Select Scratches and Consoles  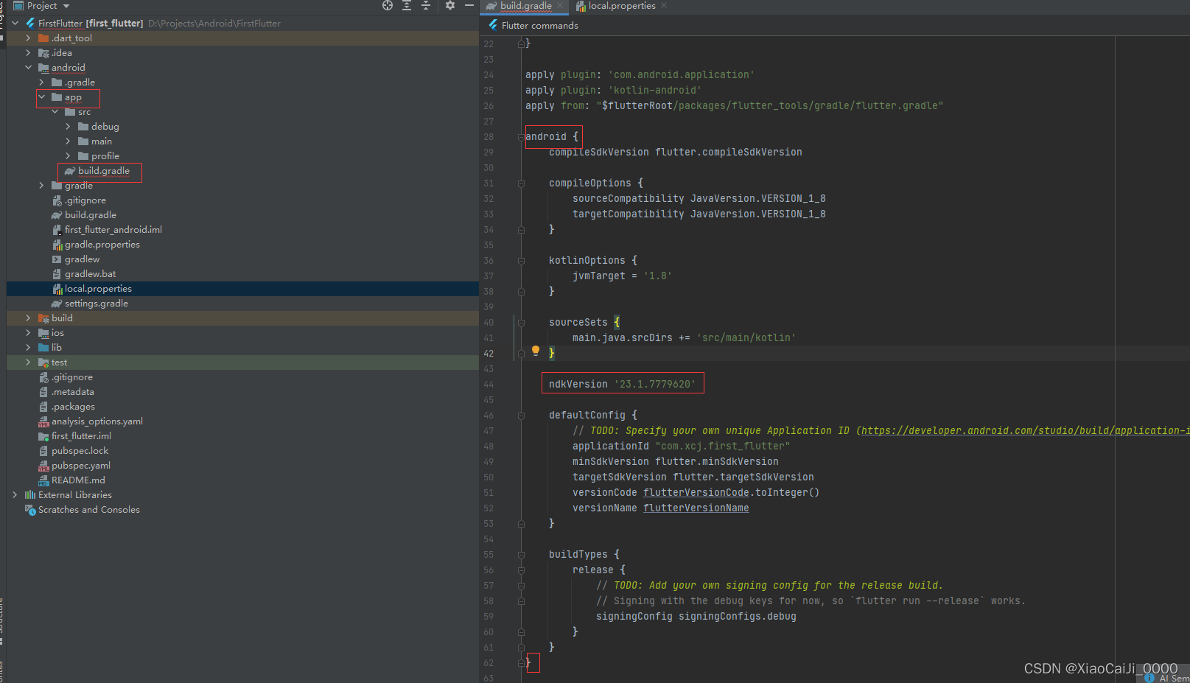[88, 510]
